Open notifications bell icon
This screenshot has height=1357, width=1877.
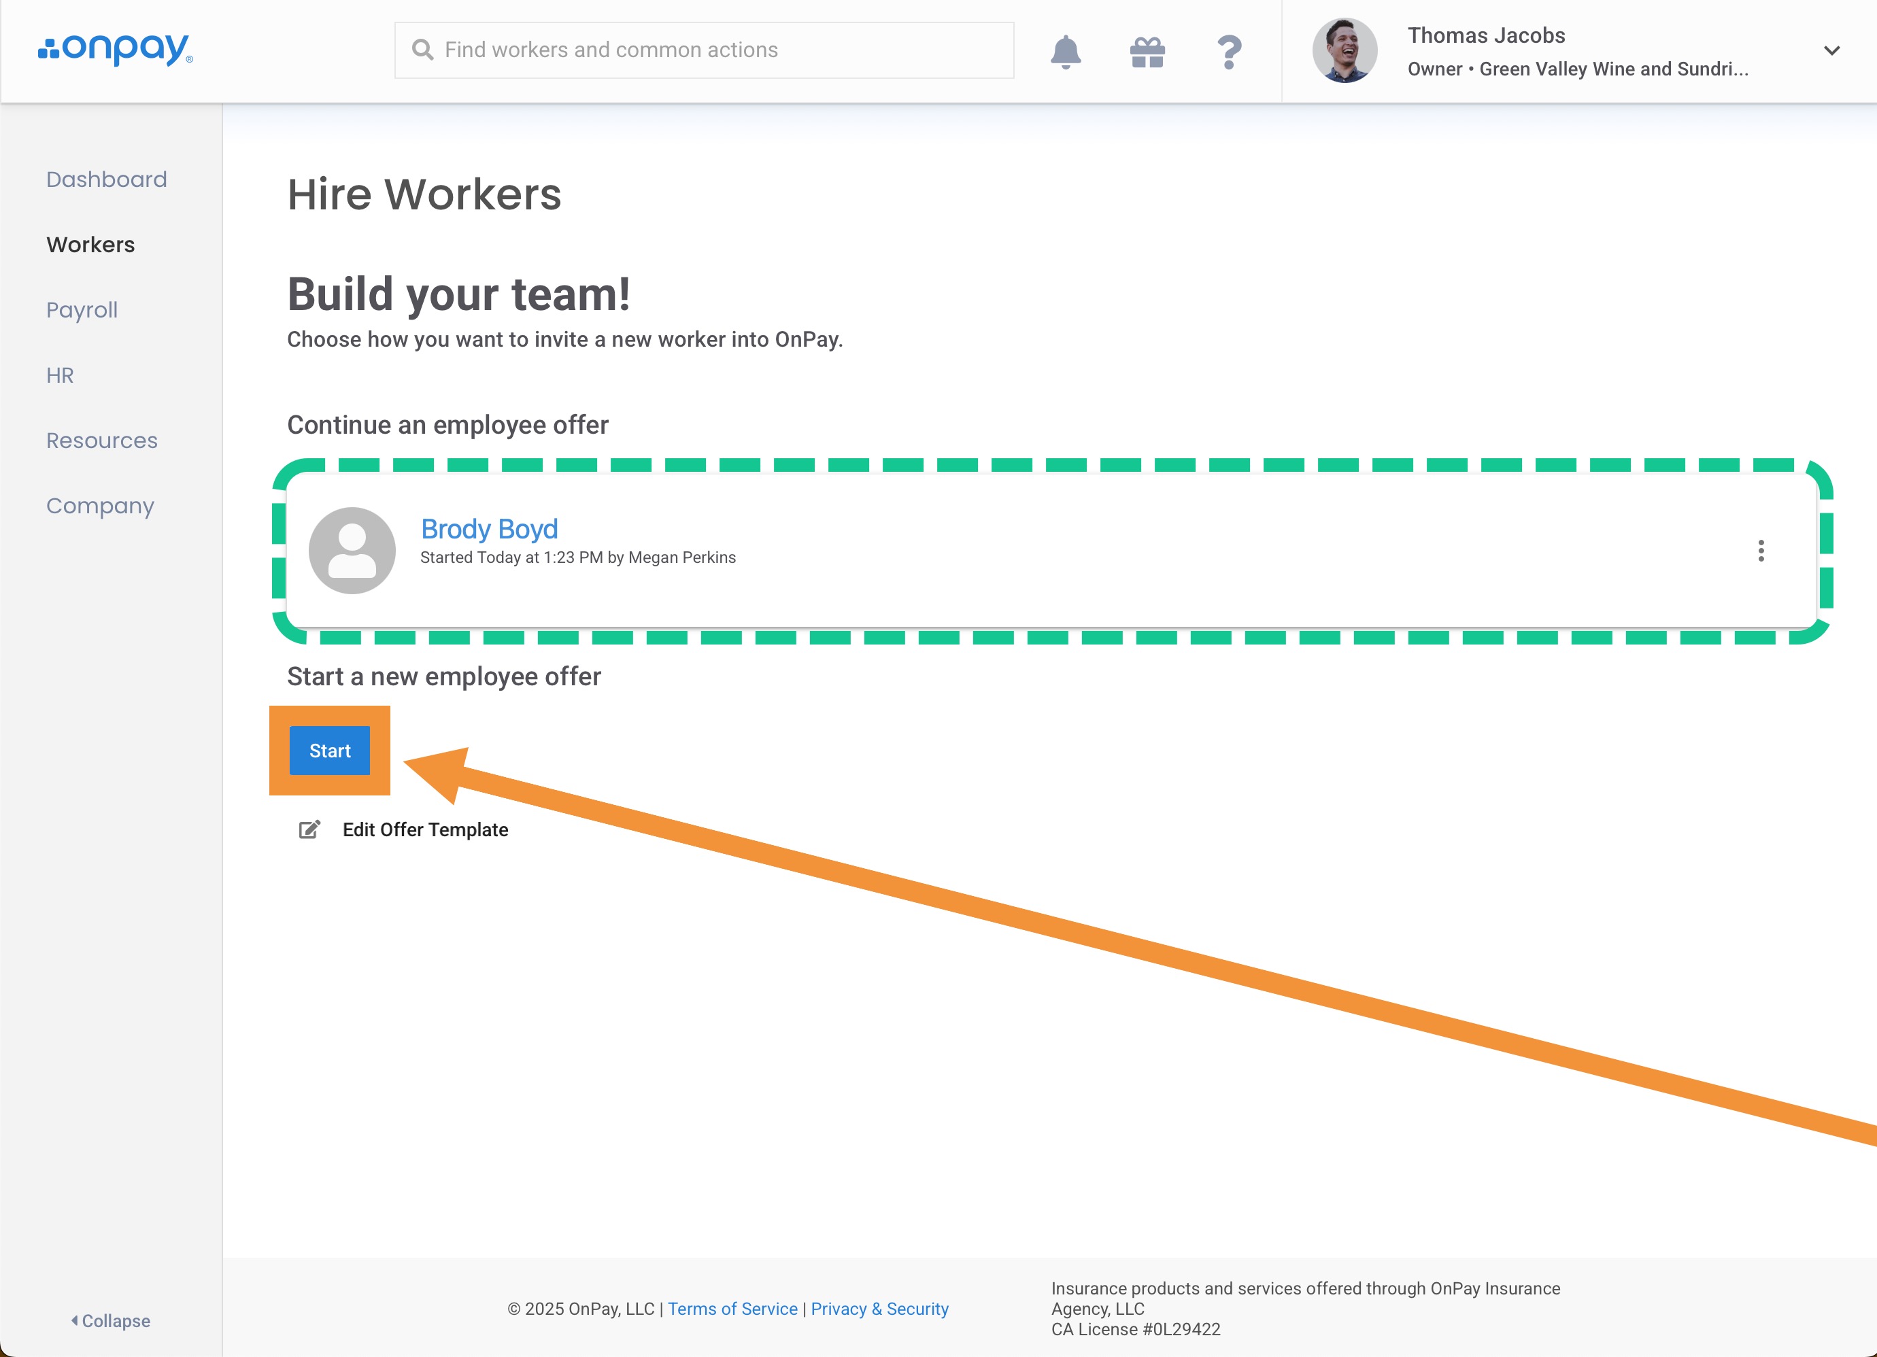pos(1065,51)
